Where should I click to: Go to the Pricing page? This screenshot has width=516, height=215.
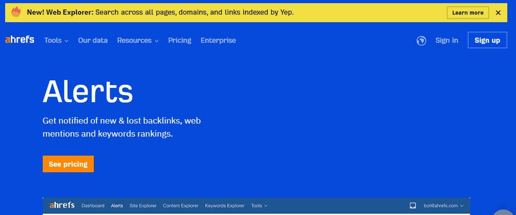[x=180, y=40]
